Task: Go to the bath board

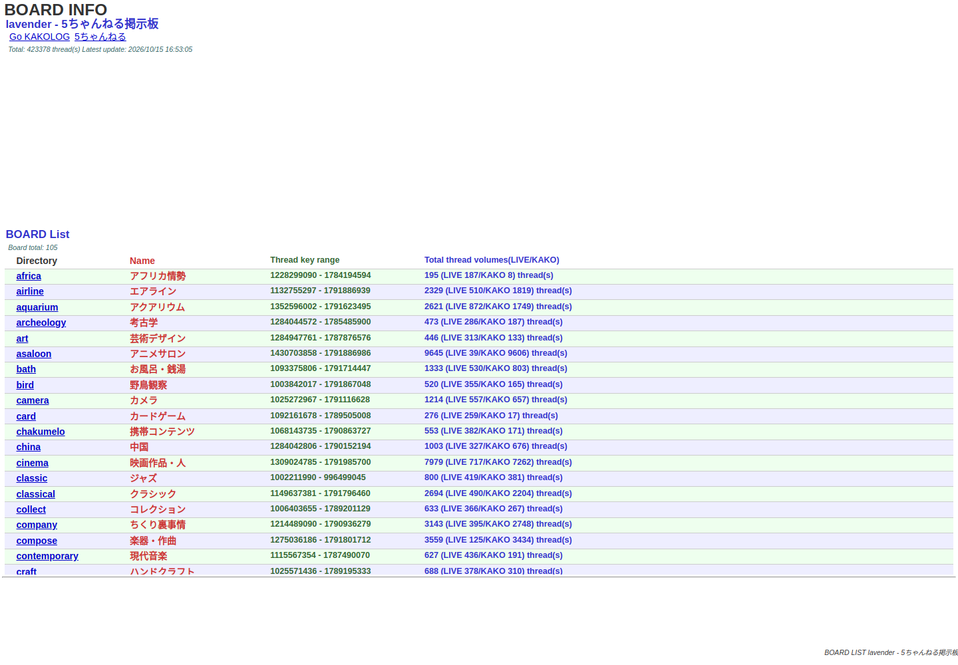Action: pos(26,369)
